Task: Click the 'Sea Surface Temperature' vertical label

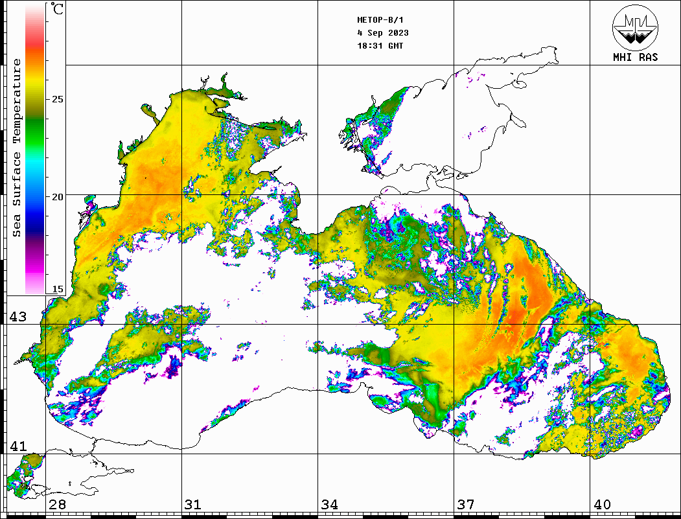Action: 16,148
